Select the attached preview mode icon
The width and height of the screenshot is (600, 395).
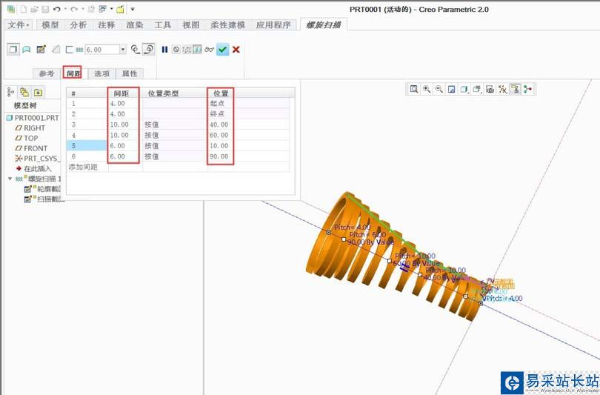coord(197,50)
